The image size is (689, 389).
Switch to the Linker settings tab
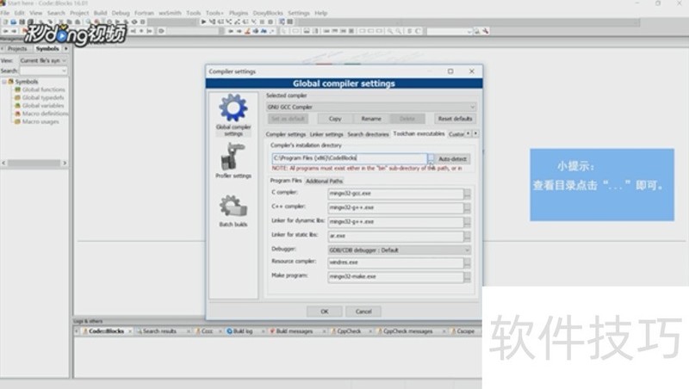coord(326,134)
